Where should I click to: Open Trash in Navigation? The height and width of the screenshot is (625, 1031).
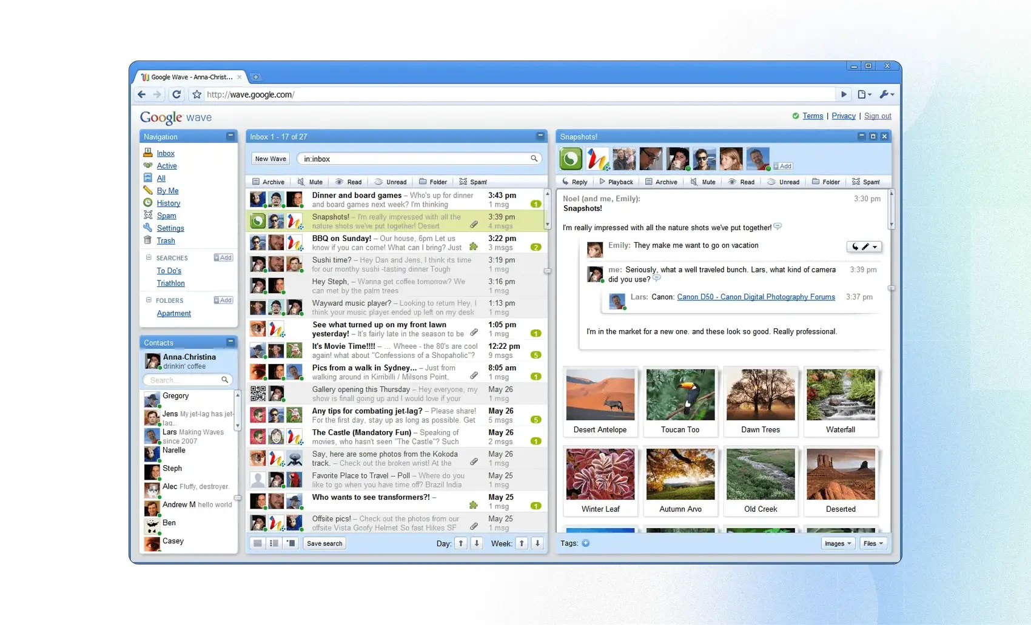coord(166,241)
